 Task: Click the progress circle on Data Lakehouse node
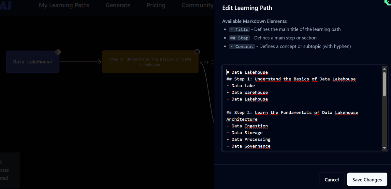click(58, 52)
